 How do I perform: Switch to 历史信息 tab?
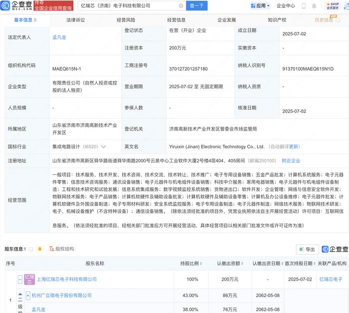324,20
